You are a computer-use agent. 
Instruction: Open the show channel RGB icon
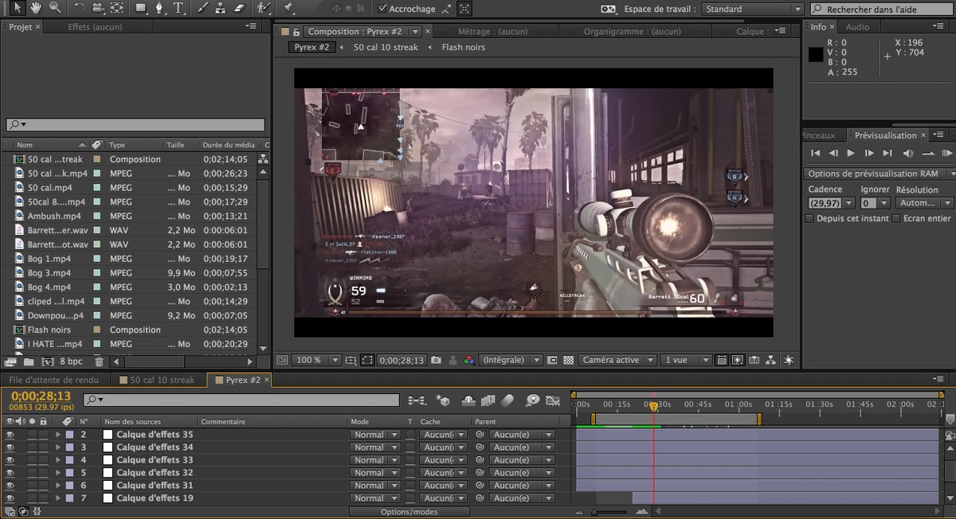click(x=469, y=360)
